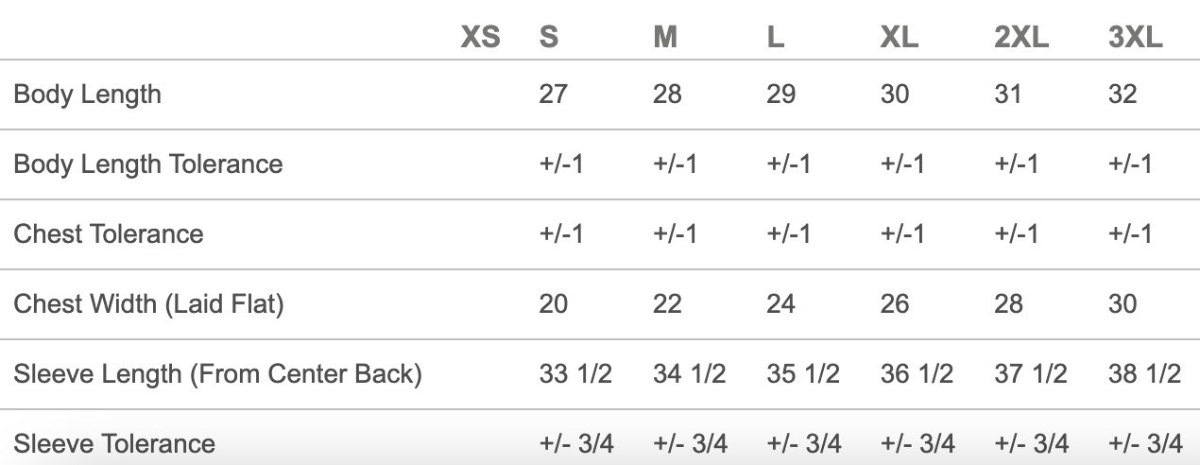The image size is (1200, 465).
Task: Click Sleeve Length (From Center Back) label
Action: coord(217,374)
